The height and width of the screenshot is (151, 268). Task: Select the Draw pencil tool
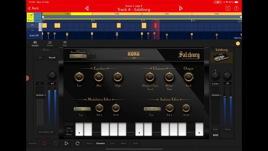(30, 18)
